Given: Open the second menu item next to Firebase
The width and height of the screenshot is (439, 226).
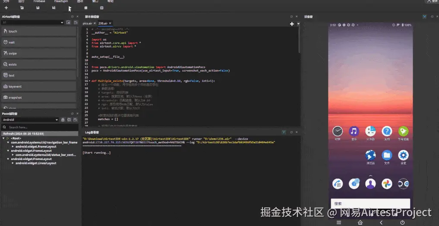Looking at the screenshot, I should click(21, 1).
